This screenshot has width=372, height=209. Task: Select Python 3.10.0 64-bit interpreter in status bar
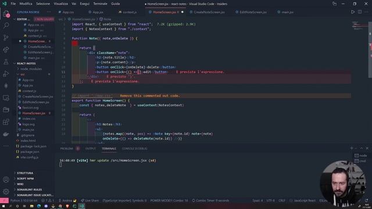(x=24, y=200)
